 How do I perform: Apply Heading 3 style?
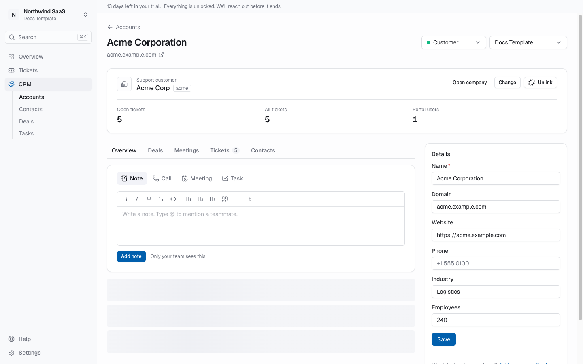(x=213, y=199)
